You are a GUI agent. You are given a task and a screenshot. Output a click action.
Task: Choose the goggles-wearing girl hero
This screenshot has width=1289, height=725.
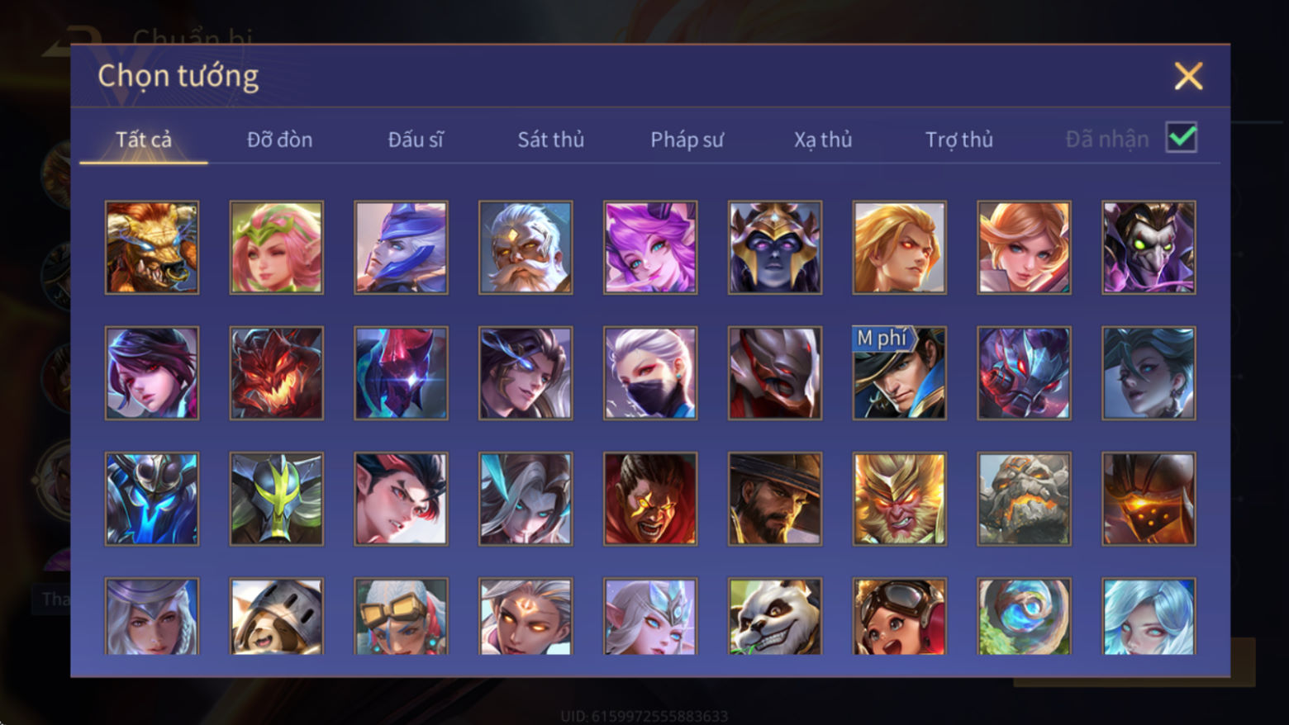pyautogui.click(x=899, y=616)
